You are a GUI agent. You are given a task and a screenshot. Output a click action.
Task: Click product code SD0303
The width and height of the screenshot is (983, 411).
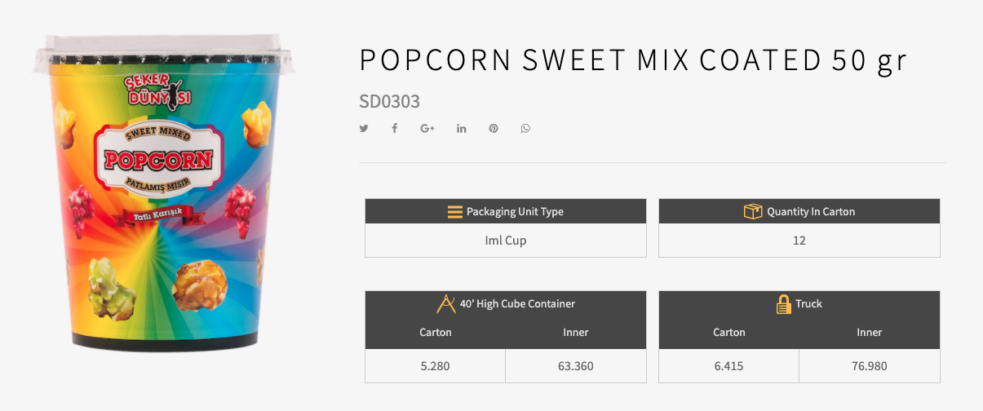(390, 102)
